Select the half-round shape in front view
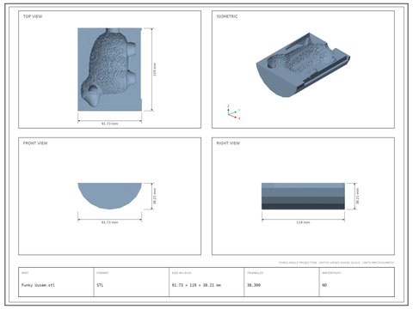 point(110,196)
